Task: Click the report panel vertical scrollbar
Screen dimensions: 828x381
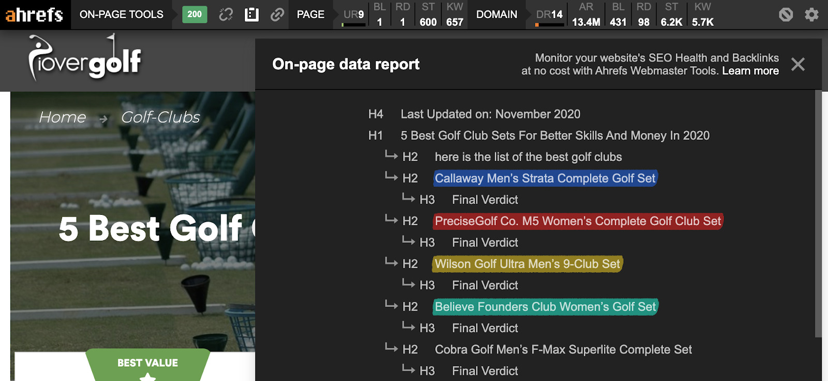Action: 818,213
